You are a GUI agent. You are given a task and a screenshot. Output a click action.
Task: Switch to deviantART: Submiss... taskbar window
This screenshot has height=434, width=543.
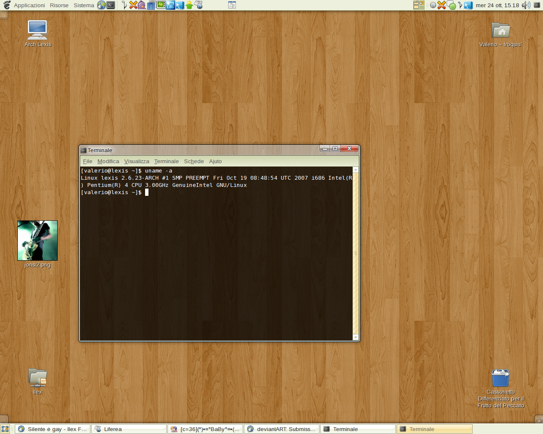coord(282,429)
